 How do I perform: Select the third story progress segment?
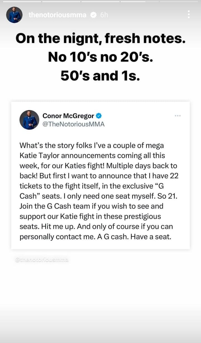tap(100, 1)
